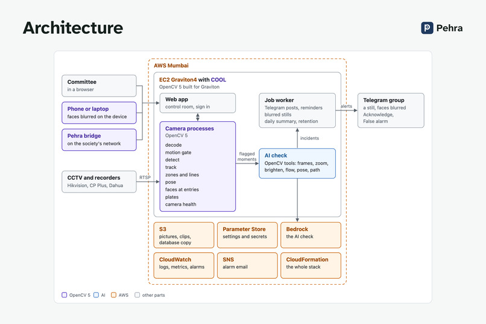
Task: Click the 'OpenCV 5 built for Graviton' text
Action: [x=189, y=87]
